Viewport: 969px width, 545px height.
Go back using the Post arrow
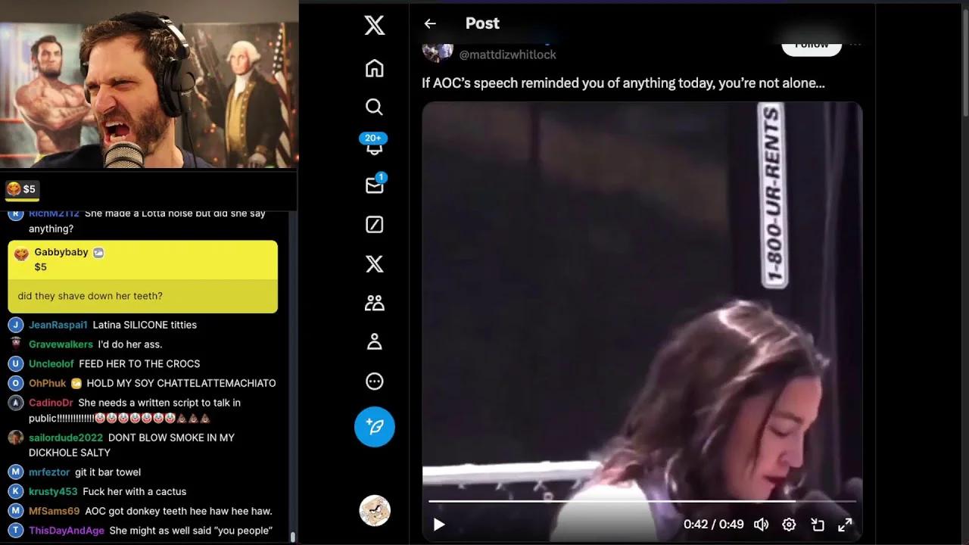[x=430, y=23]
